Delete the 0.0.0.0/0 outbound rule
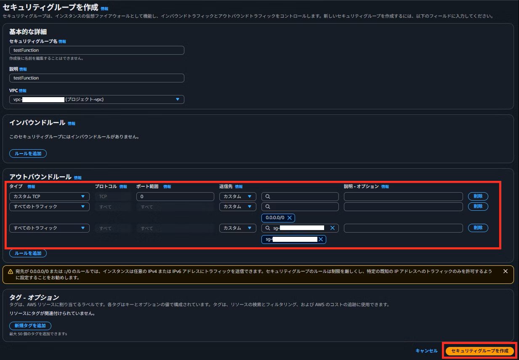Viewport: 519px width, 360px height. coord(478,206)
